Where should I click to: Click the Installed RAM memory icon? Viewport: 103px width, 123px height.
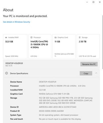pyautogui.click(x=6, y=37)
